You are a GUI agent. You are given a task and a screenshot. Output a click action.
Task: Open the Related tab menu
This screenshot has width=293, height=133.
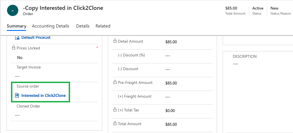click(103, 26)
